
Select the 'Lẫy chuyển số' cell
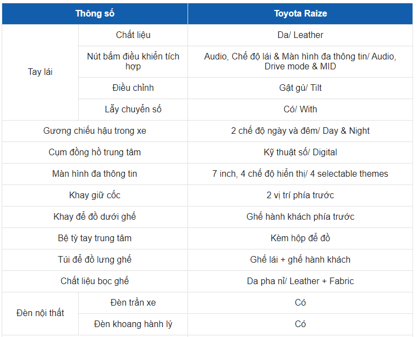133,110
